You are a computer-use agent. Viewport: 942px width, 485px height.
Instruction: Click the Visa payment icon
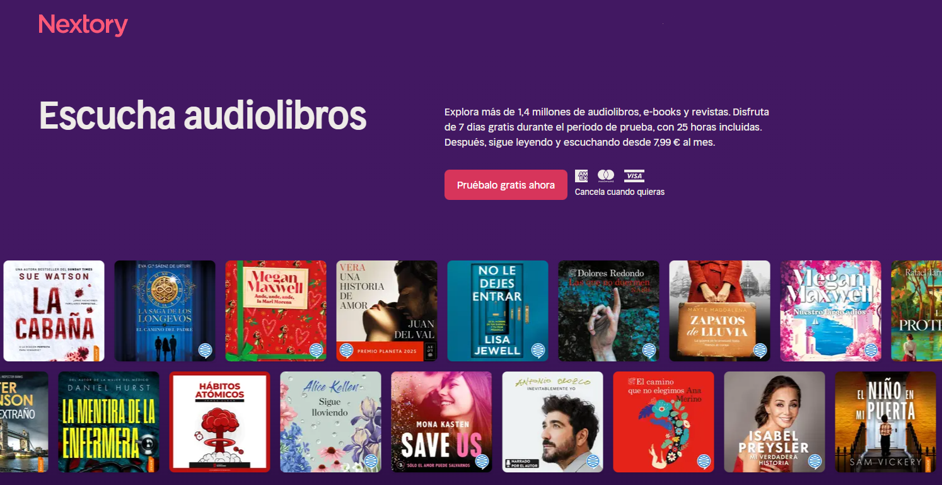(x=634, y=176)
